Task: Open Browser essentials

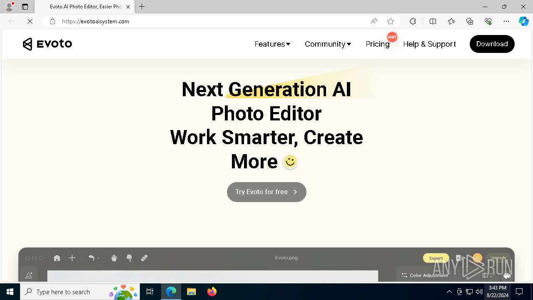Action: 488,21
